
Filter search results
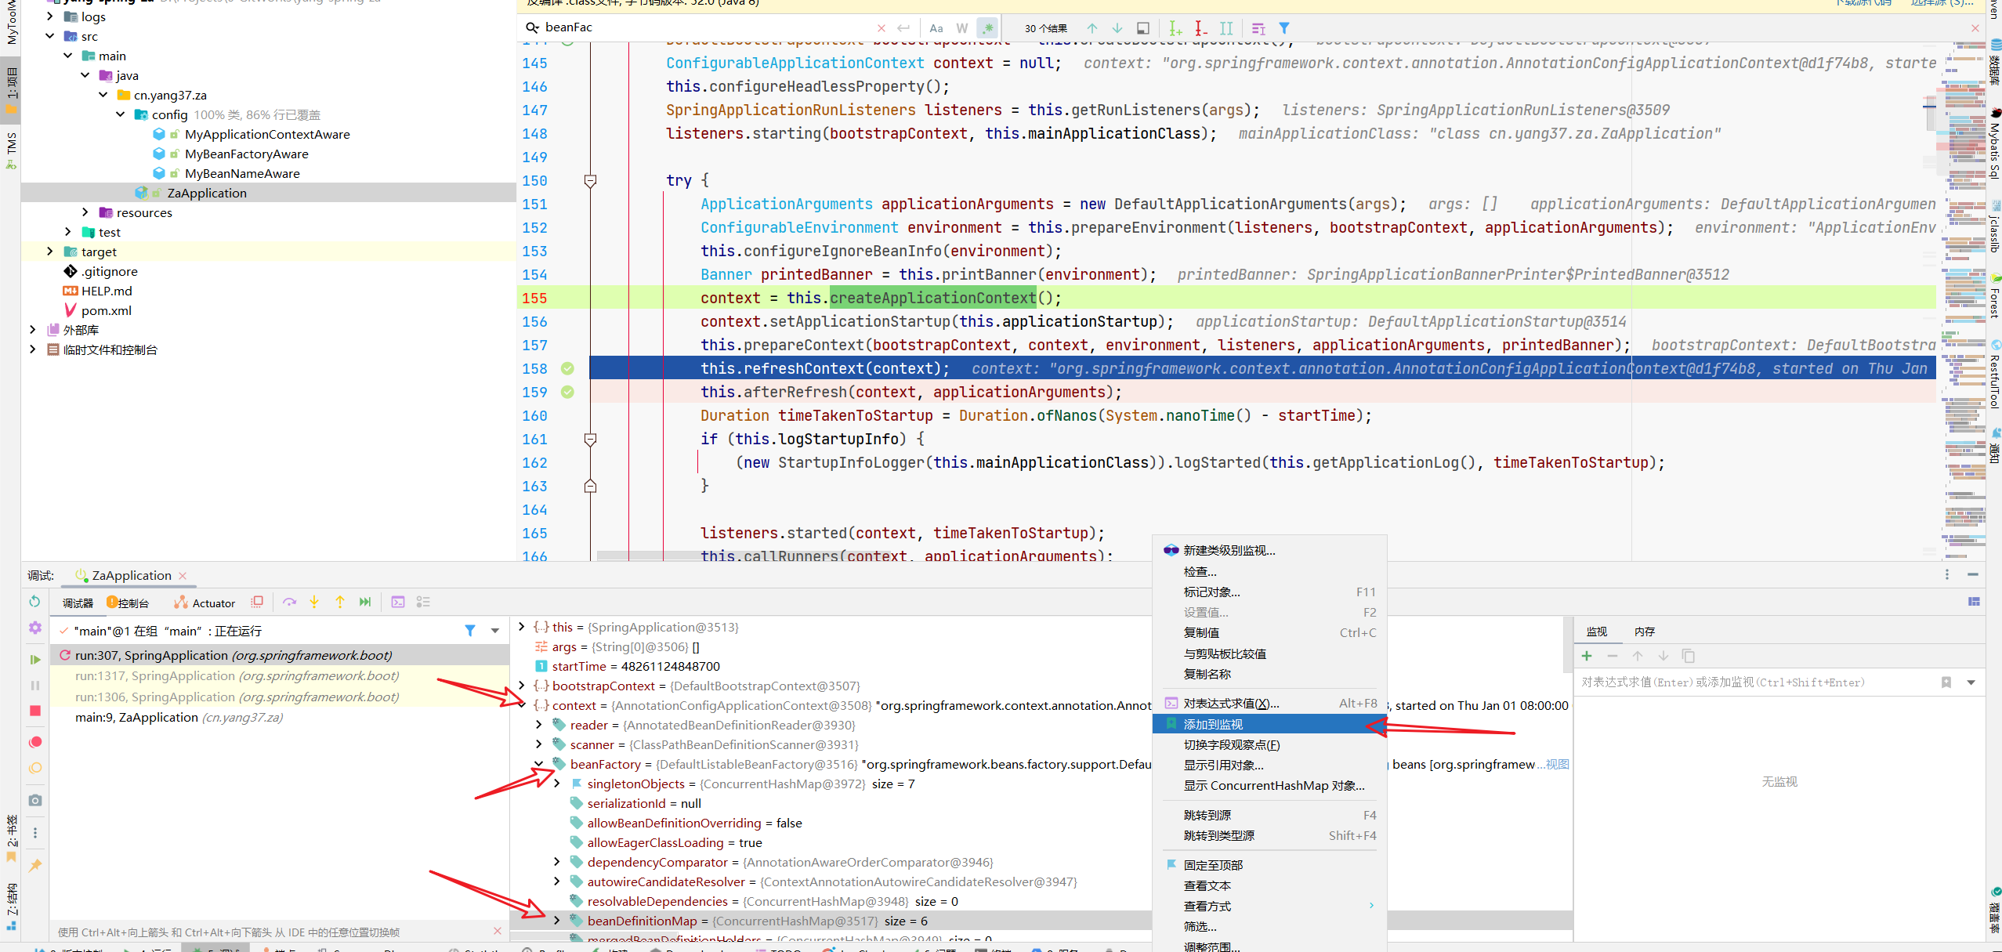(1283, 28)
